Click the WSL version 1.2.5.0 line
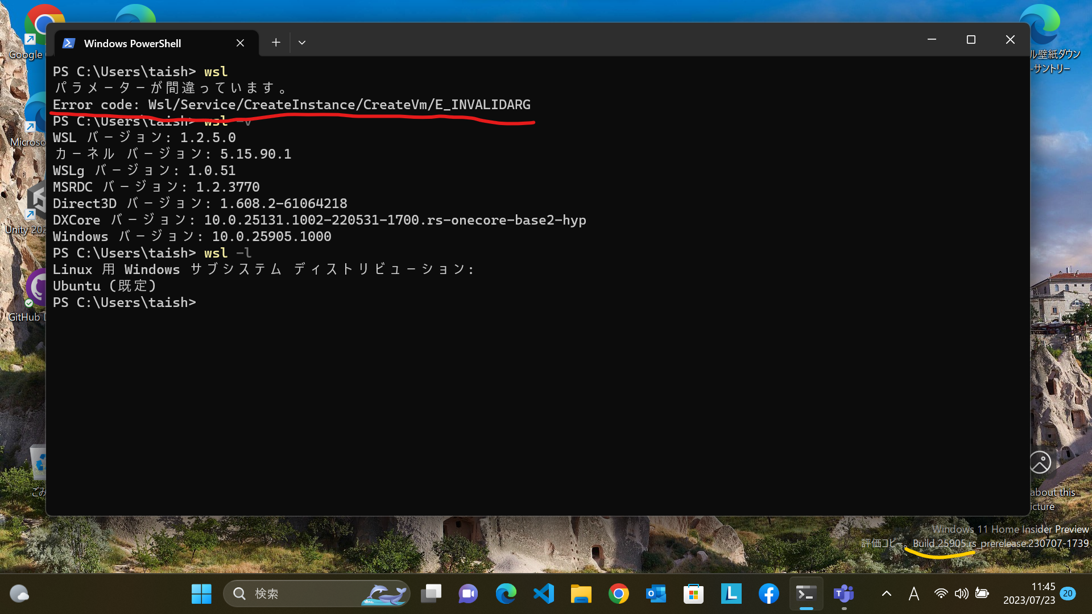Screen dimensions: 1092x614 144,138
